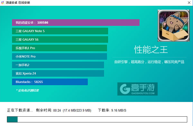Image resolution: width=193 pixels, height=126 pixels.
Task: Click the 正在下载资源 status text
Action: click(x=20, y=110)
